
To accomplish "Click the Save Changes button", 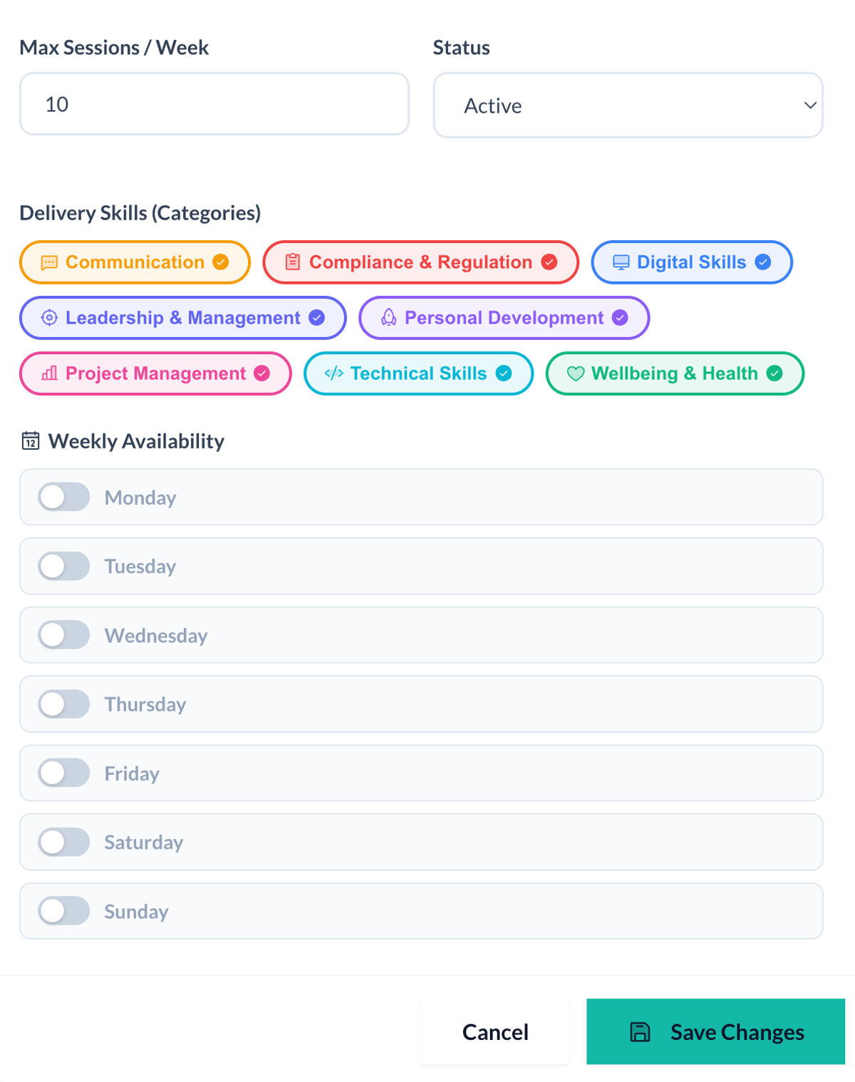I will coord(715,1031).
